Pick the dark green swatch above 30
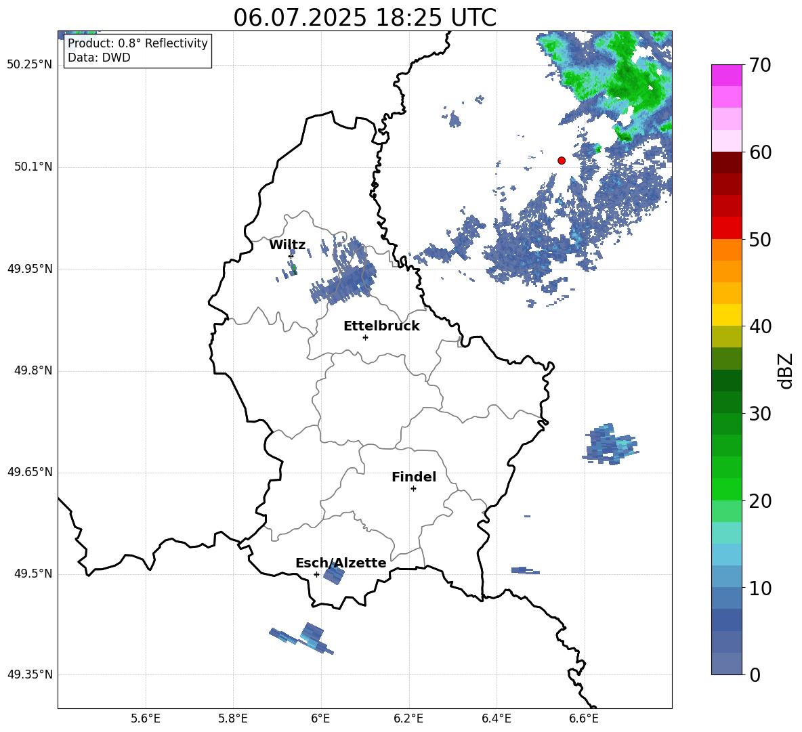This screenshot has width=802, height=732. pyautogui.click(x=726, y=402)
